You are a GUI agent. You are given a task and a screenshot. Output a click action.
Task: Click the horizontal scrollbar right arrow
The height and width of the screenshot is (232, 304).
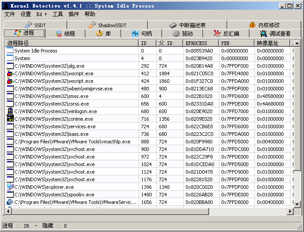[290, 211]
